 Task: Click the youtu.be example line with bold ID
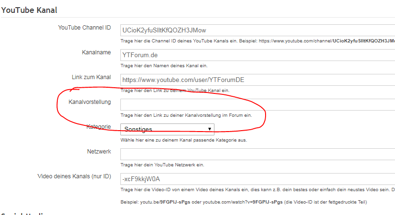(244, 202)
